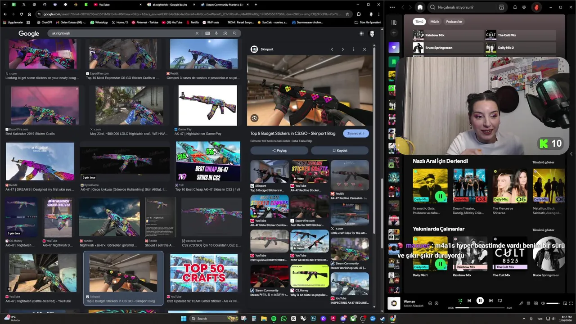Open The Cult Mix shortcut tile

tap(520, 35)
